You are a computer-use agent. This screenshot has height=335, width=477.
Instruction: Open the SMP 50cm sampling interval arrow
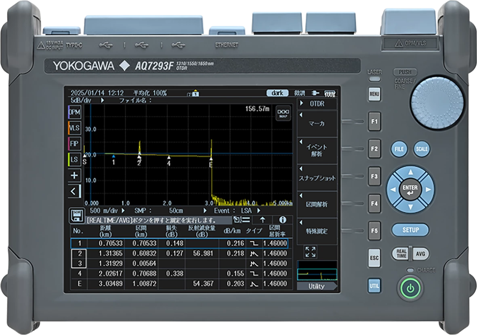(205, 210)
